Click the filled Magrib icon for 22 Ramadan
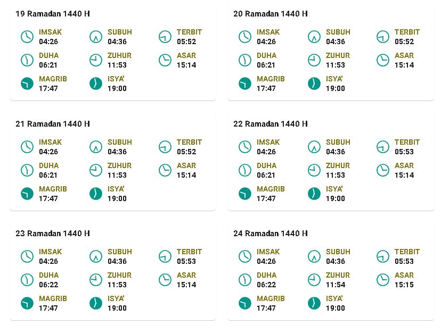 click(x=244, y=194)
